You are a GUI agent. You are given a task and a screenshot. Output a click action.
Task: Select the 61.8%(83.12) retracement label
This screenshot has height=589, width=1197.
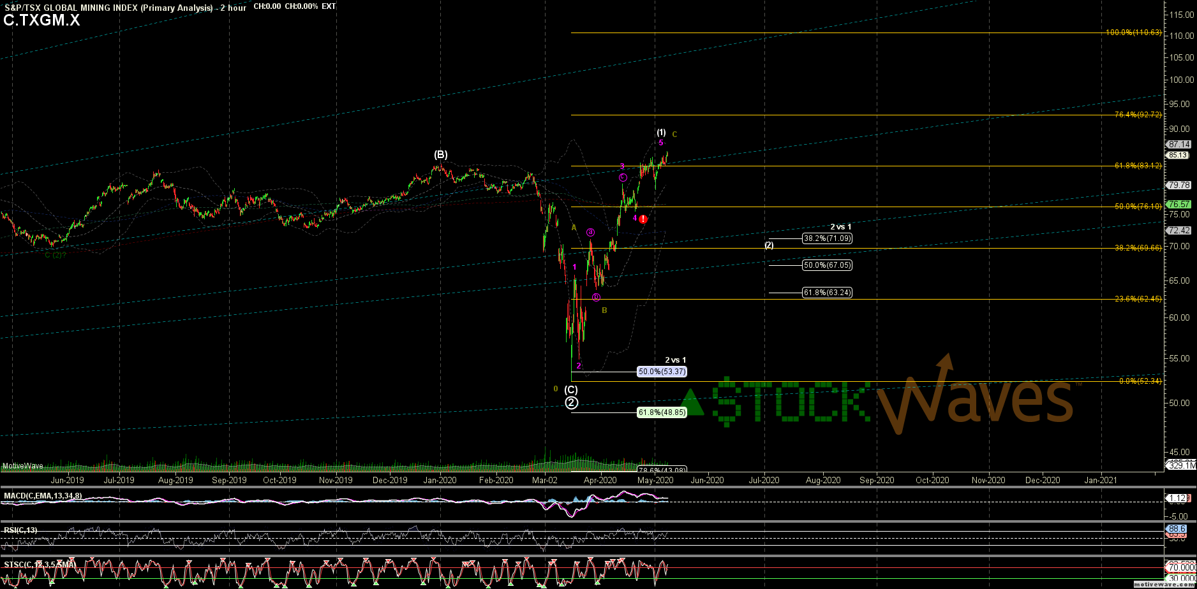coord(1138,166)
